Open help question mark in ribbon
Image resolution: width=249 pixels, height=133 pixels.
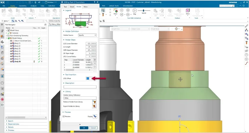244,6
